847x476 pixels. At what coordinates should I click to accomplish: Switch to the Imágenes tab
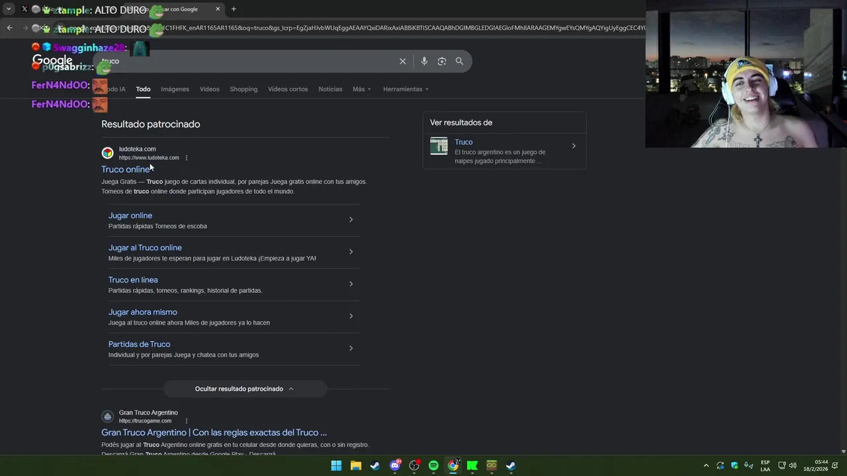click(175, 89)
